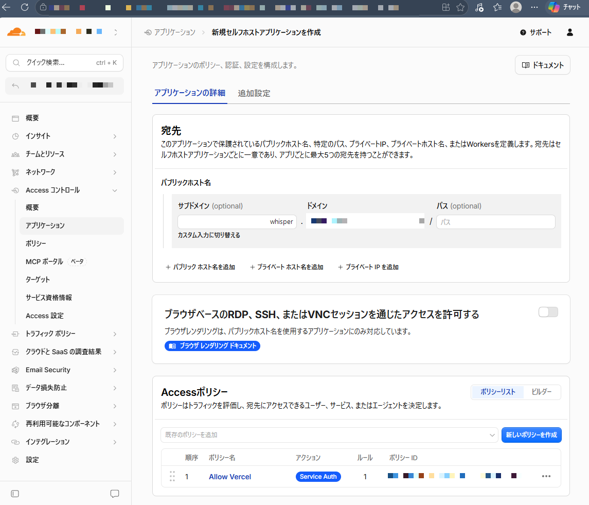Switch to 追加設定 tab
589x505 pixels.
254,93
